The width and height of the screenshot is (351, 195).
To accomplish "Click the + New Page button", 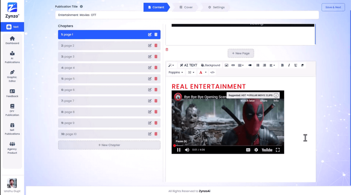I will pyautogui.click(x=241, y=53).
